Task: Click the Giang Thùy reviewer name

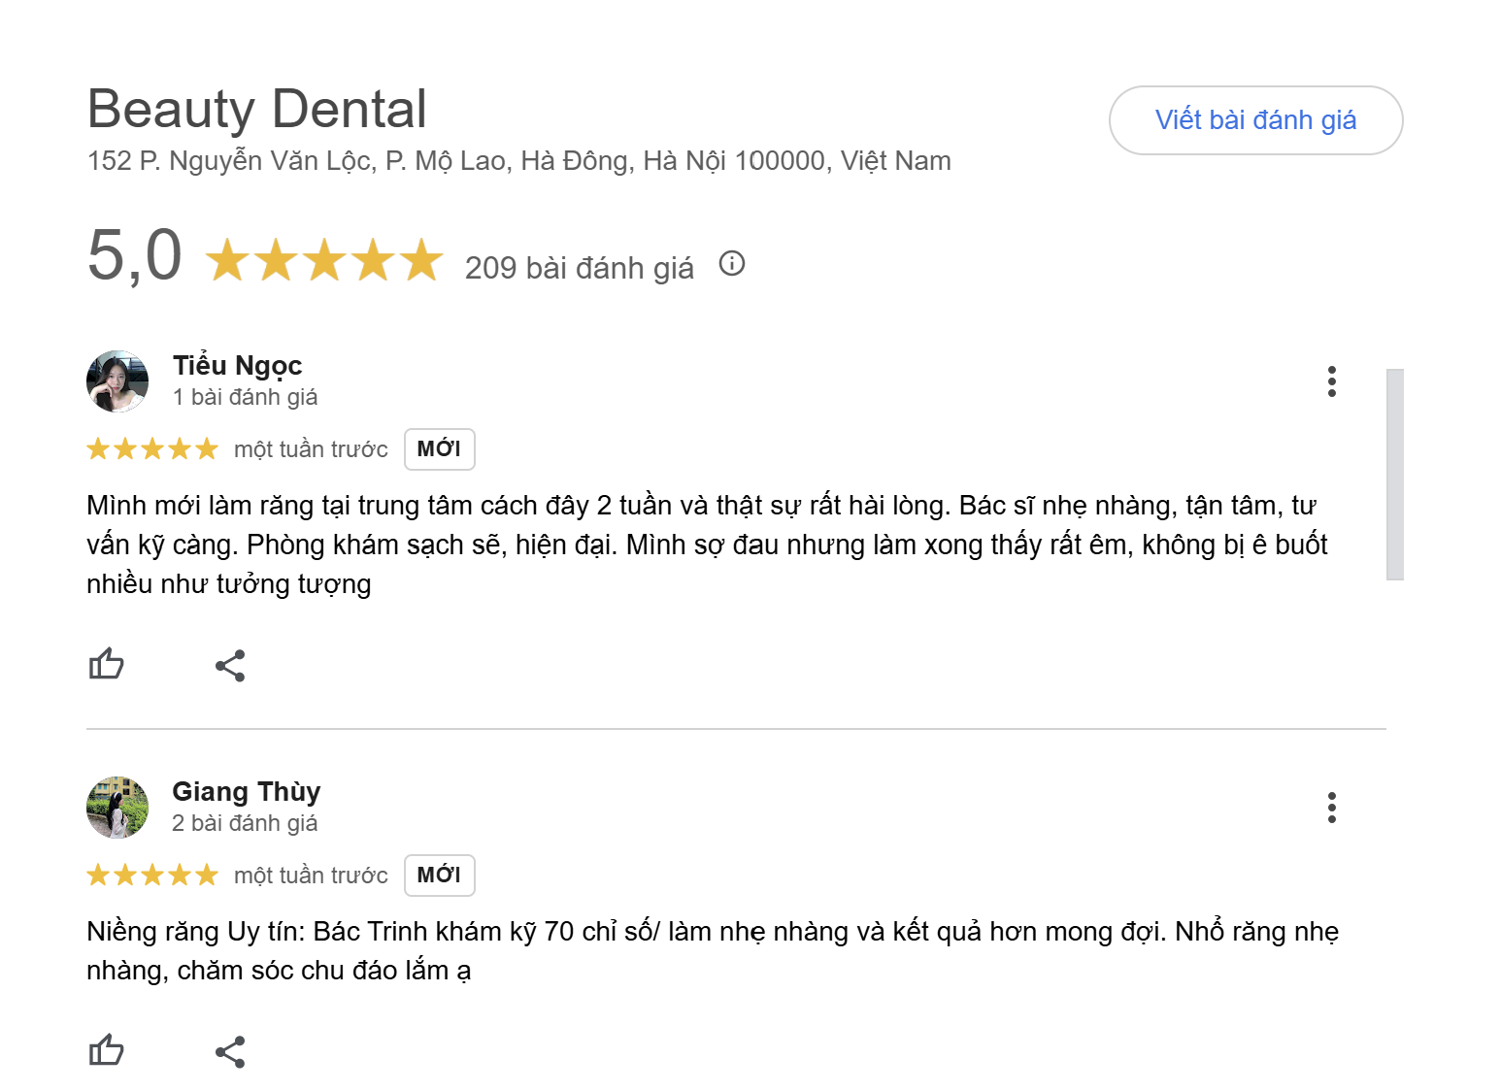Action: click(246, 792)
